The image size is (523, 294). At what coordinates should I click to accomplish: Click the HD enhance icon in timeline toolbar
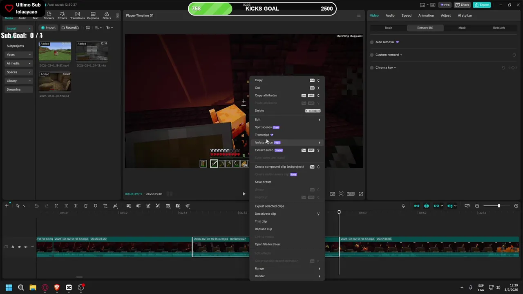[x=168, y=206]
